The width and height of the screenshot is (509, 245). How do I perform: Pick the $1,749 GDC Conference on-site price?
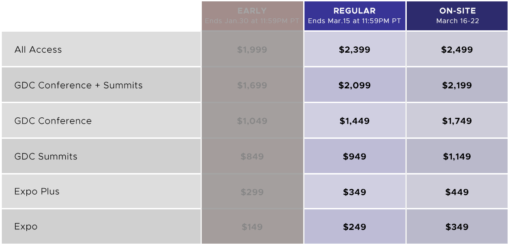click(457, 121)
